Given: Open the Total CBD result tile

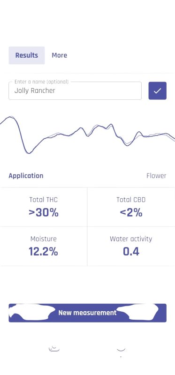Looking at the screenshot, I should (131, 207).
